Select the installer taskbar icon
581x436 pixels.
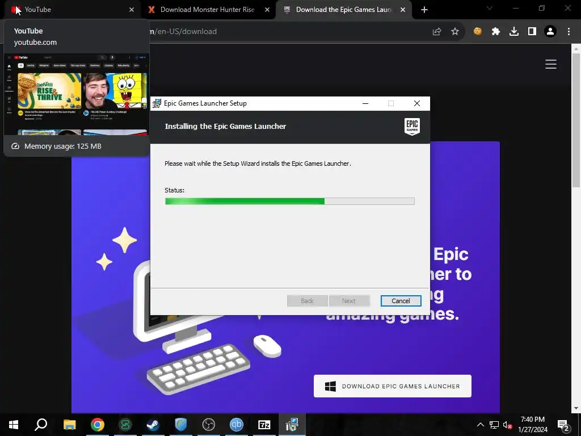pyautogui.click(x=292, y=425)
